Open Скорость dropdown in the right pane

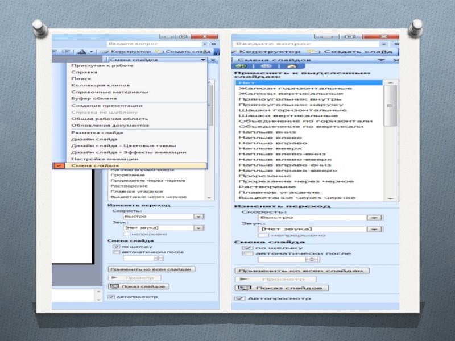pos(375,217)
